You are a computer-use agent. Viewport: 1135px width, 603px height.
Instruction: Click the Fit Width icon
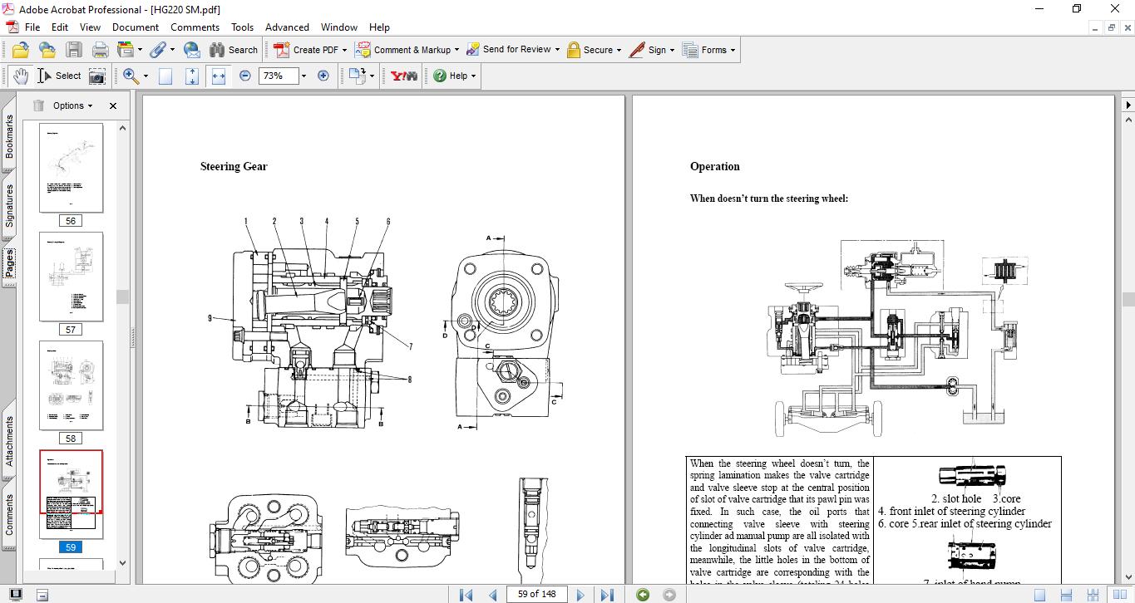219,76
